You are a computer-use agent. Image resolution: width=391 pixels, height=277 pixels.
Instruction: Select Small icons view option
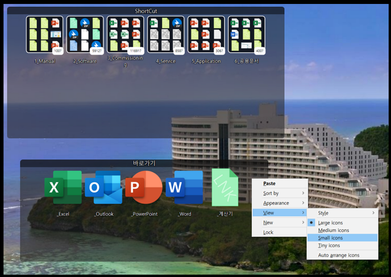343,238
